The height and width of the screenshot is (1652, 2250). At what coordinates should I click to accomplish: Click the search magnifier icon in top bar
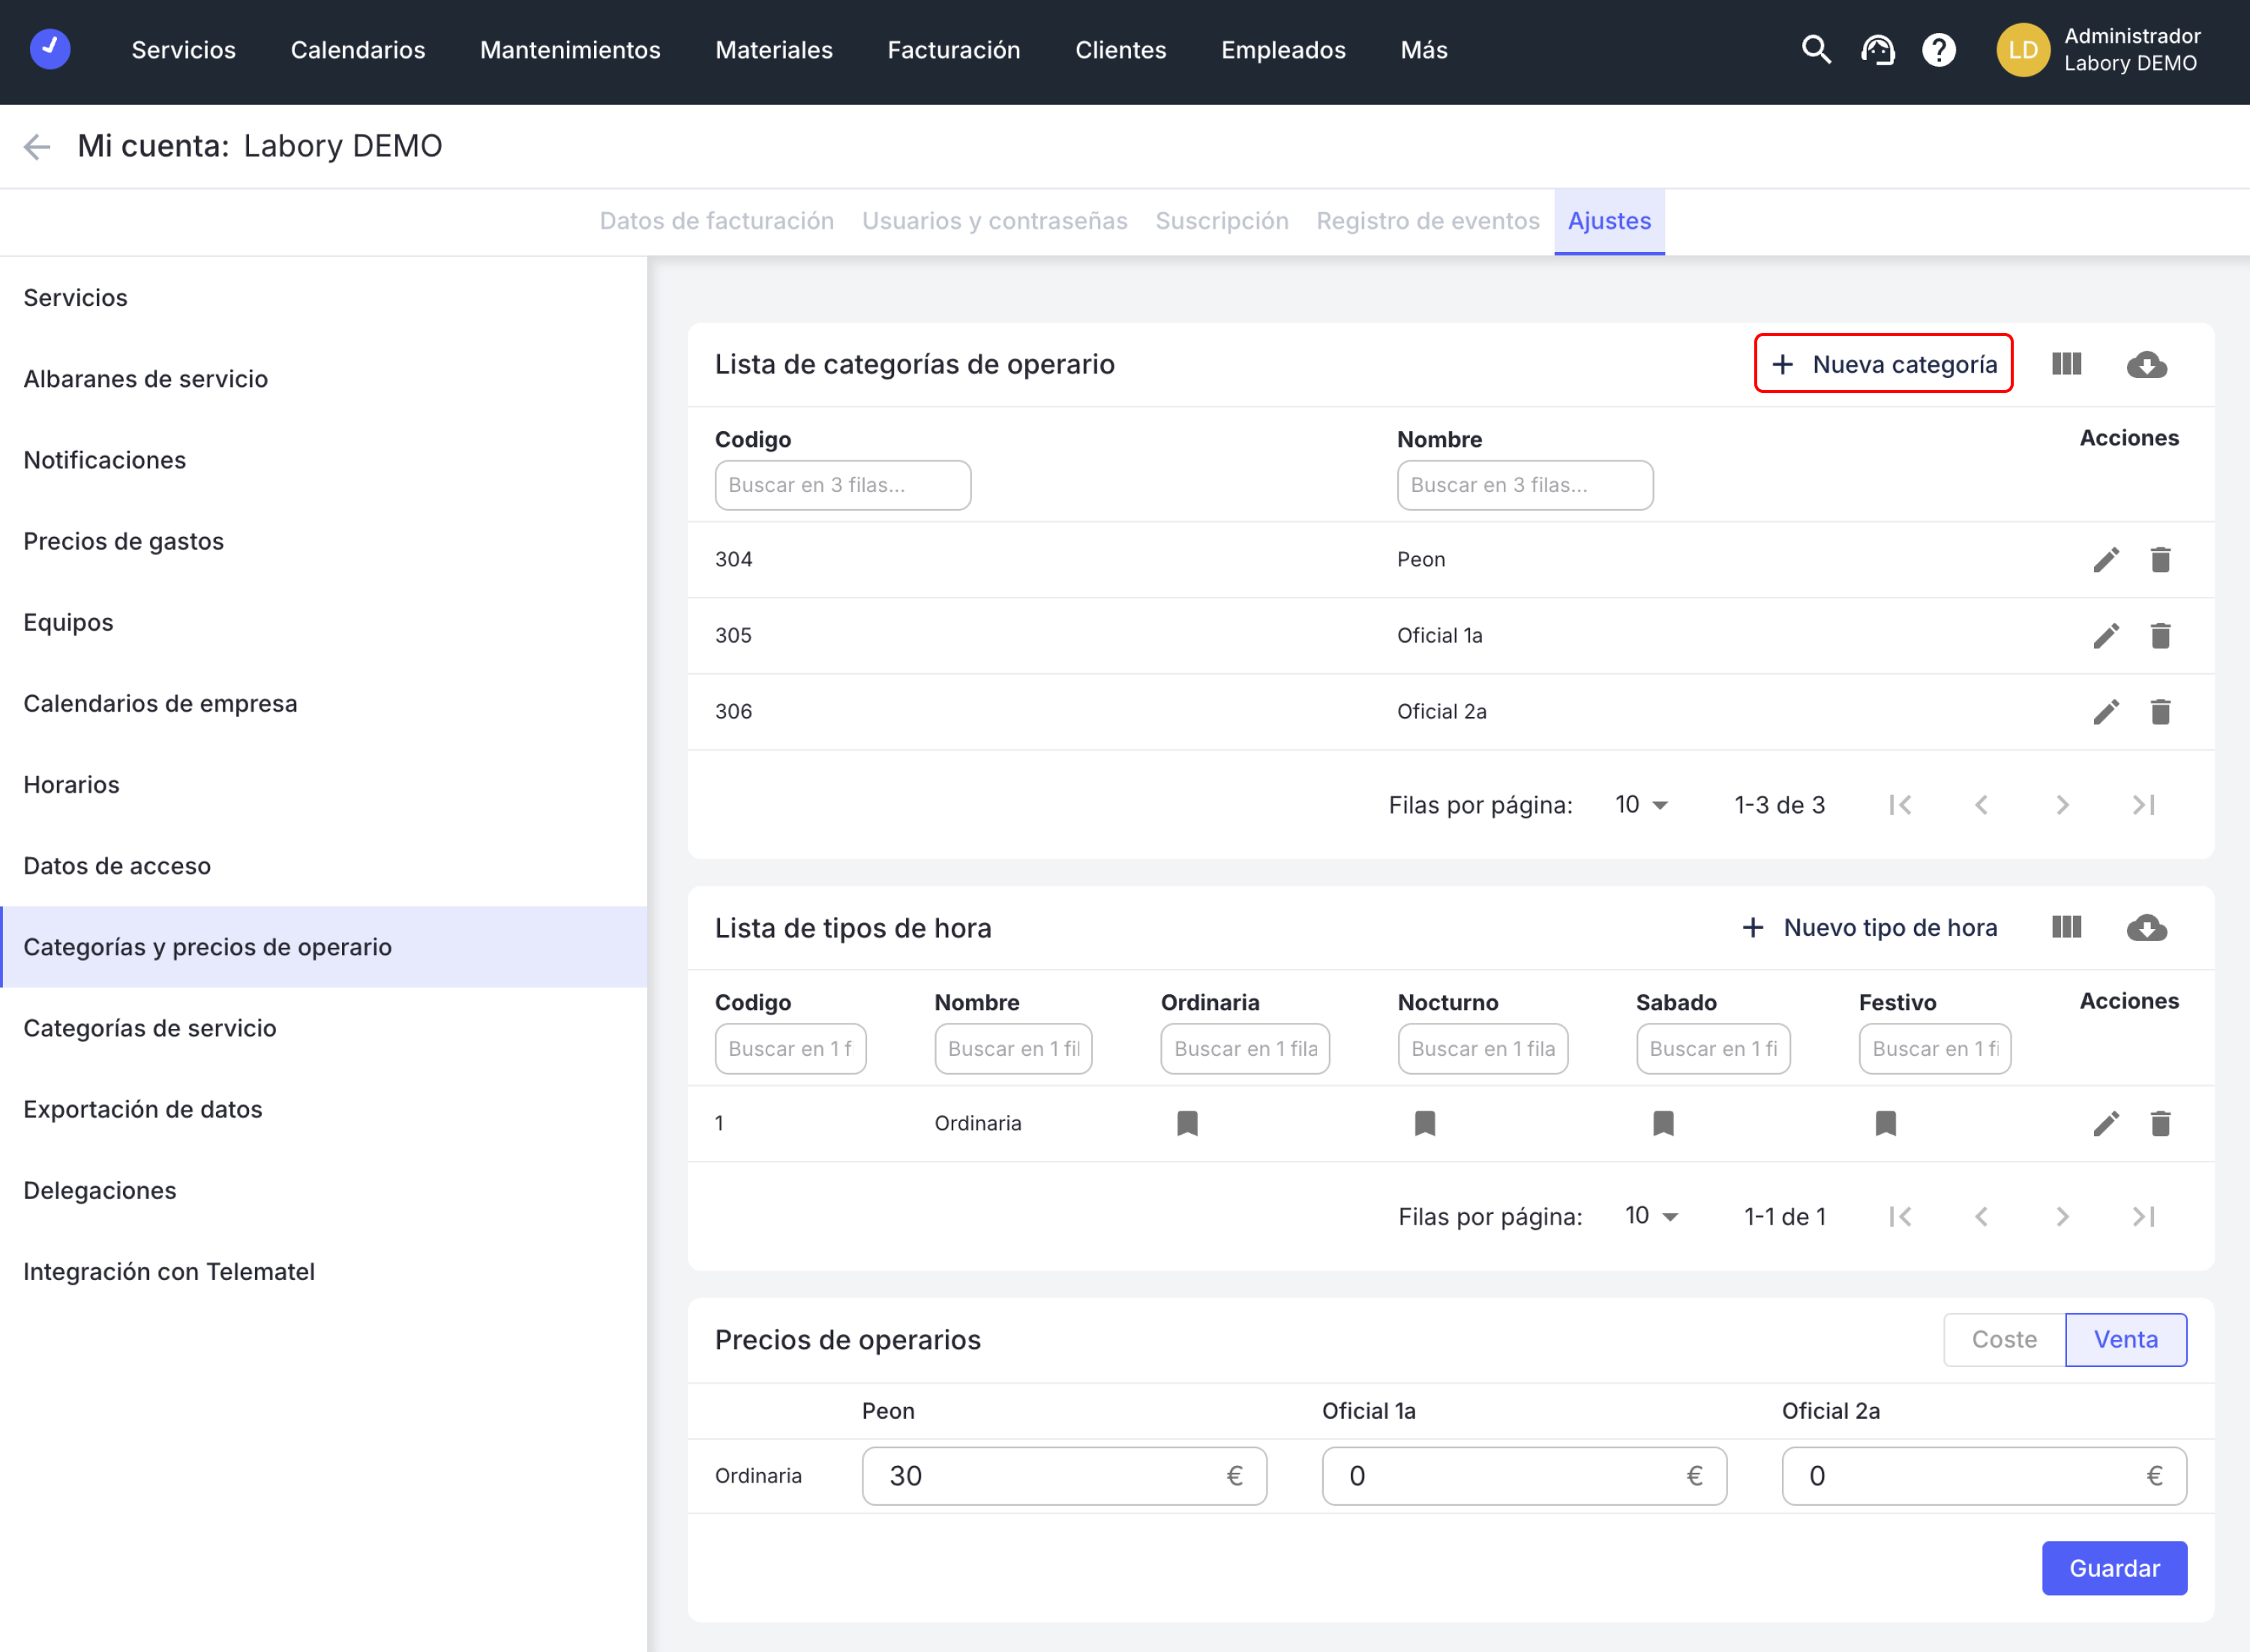pyautogui.click(x=1816, y=50)
